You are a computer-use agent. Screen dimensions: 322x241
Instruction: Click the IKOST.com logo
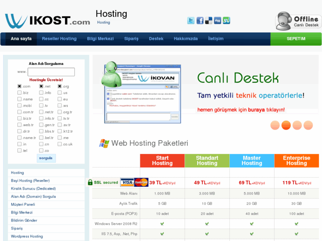tap(47, 21)
